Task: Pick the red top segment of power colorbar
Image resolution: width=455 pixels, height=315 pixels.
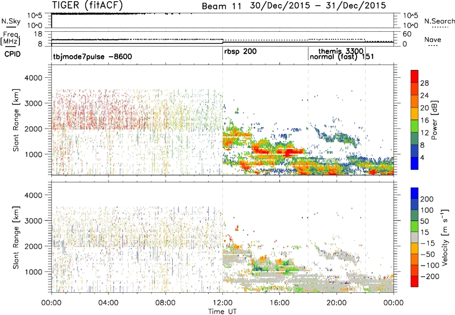Action: 415,76
